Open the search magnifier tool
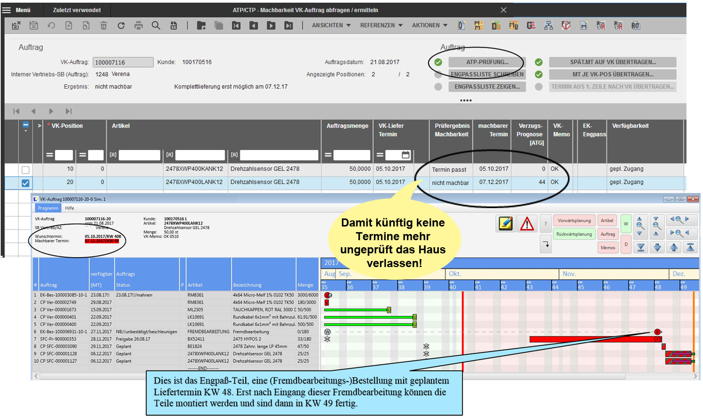 tap(156, 25)
